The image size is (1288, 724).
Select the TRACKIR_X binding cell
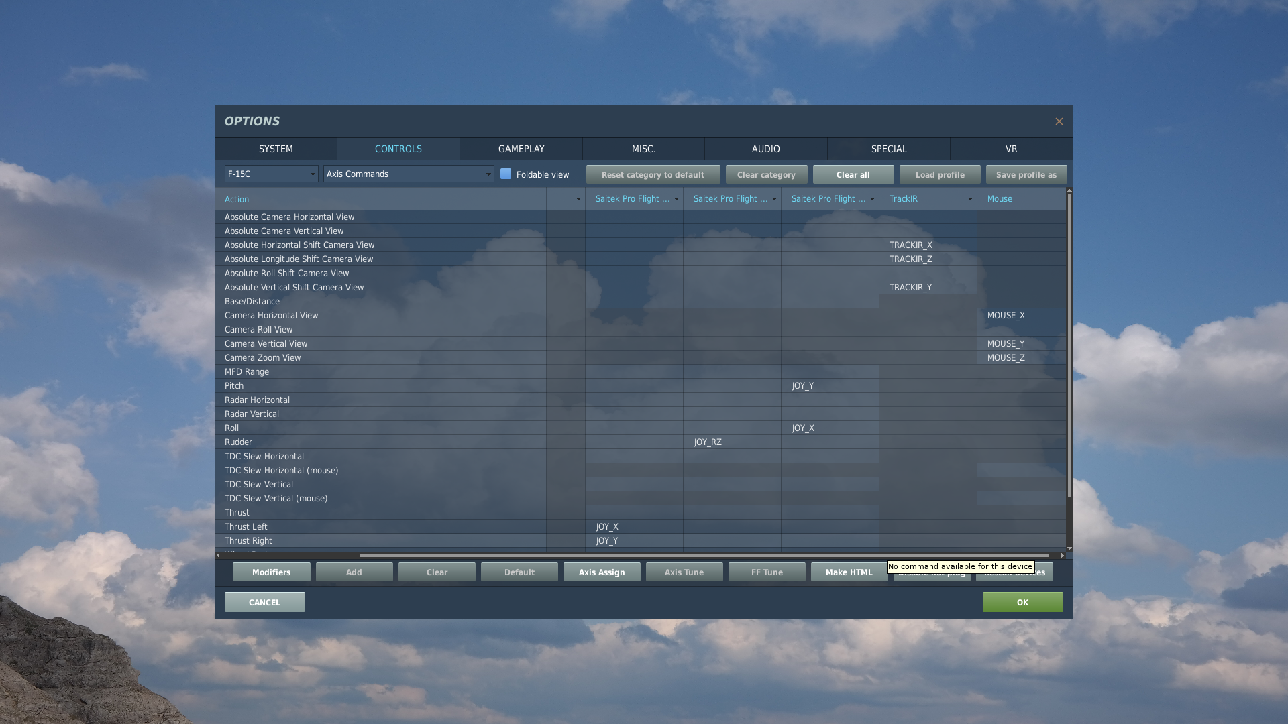pos(928,245)
